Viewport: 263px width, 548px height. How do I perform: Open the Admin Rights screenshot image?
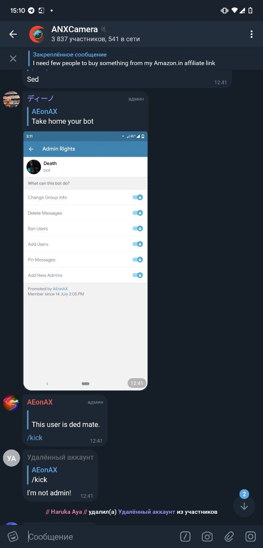point(86,261)
